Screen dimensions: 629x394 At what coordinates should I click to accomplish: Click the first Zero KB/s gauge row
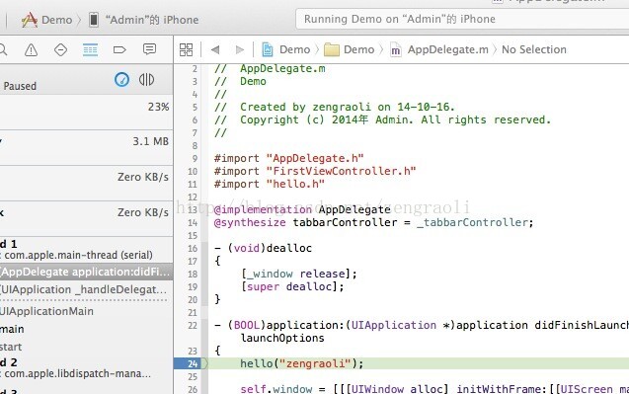(x=86, y=183)
